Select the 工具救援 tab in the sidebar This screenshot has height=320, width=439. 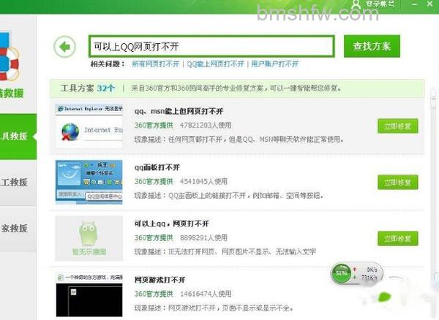pos(18,137)
